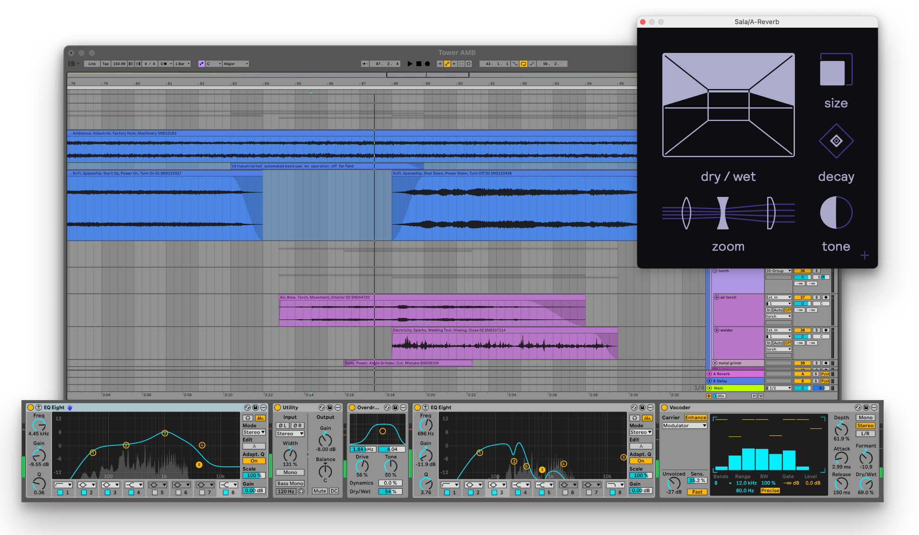
Task: Enable the Bass Mono switch in Utility
Action: click(290, 483)
